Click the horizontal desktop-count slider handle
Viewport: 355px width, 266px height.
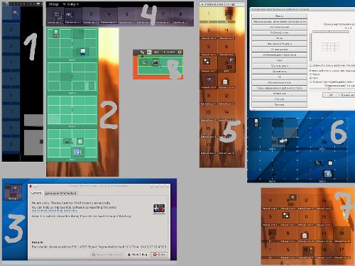(x=328, y=31)
